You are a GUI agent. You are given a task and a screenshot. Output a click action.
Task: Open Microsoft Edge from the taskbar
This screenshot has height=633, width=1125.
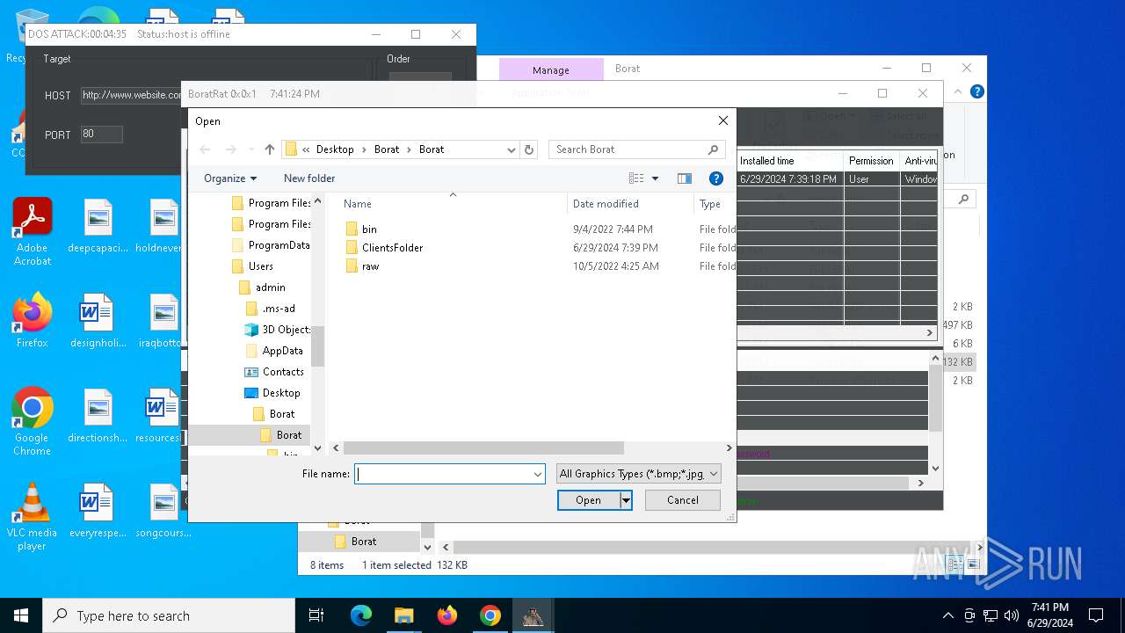tap(361, 615)
